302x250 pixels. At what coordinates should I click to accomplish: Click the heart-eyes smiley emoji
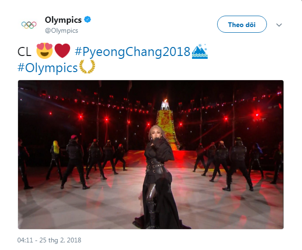tap(43, 50)
